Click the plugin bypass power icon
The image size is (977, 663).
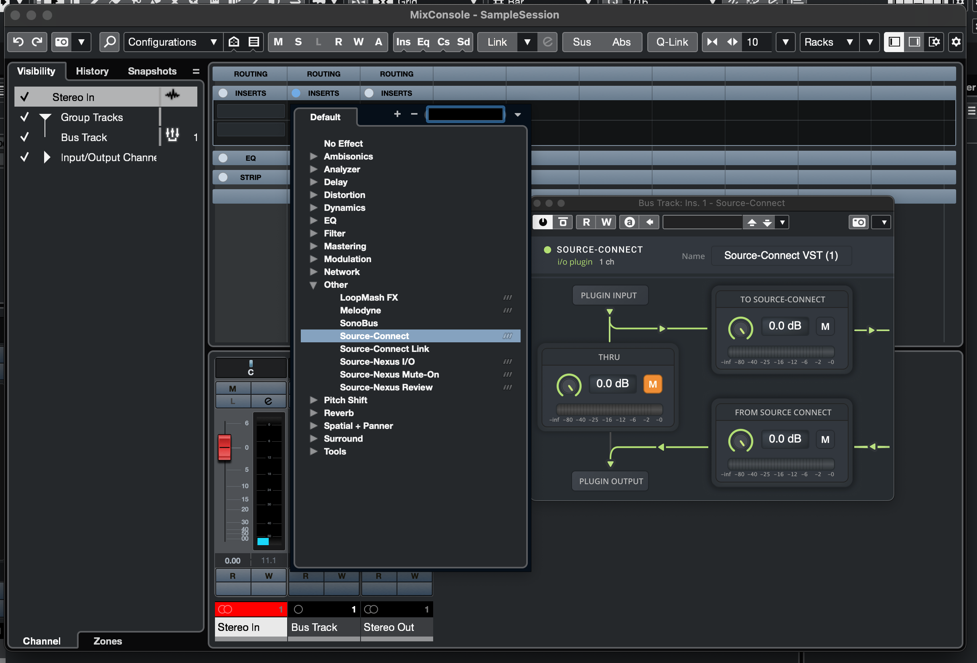pyautogui.click(x=543, y=222)
